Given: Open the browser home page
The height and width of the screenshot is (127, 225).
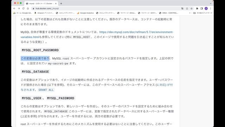Looking at the screenshot, I should click(x=28, y=8).
